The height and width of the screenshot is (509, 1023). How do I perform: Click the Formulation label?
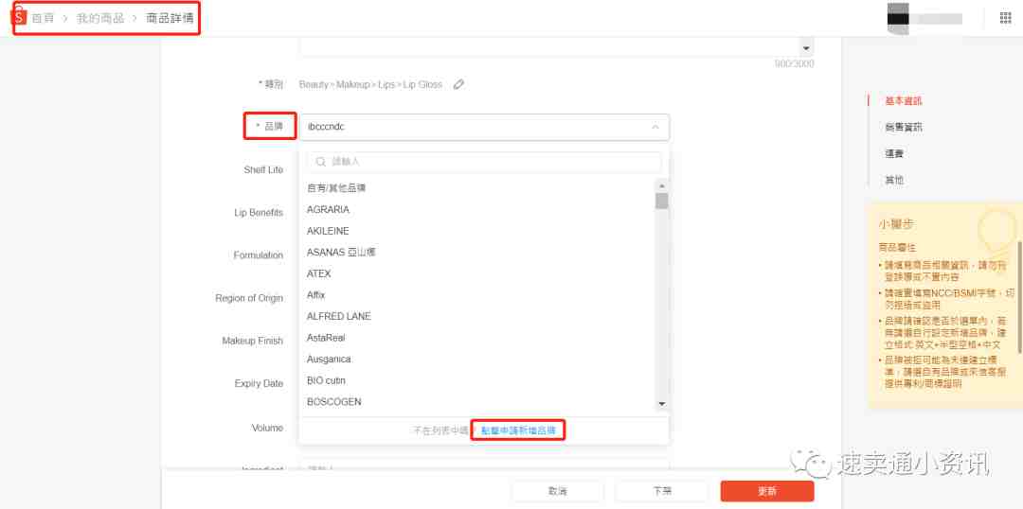click(x=259, y=255)
